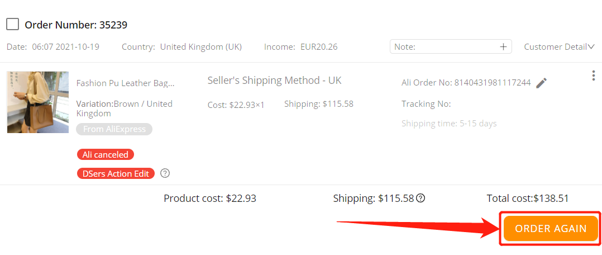Click the help icon next to Shipping total
Screen dimensions: 602x255
tap(421, 199)
